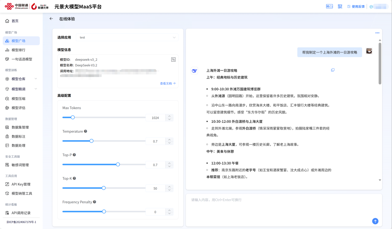Click the model switch icon in 模型信息 card
Viewport: 392px width, 229px height.
[173, 59]
